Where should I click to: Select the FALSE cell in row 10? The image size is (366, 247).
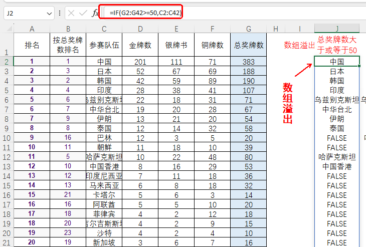pos(337,138)
